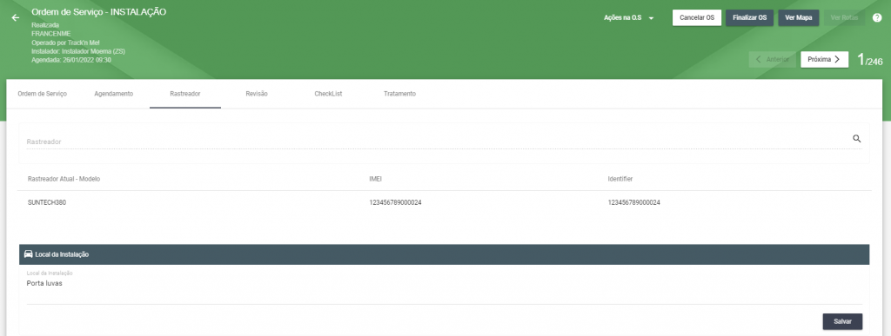Click the 1/246 order counter

pyautogui.click(x=869, y=60)
